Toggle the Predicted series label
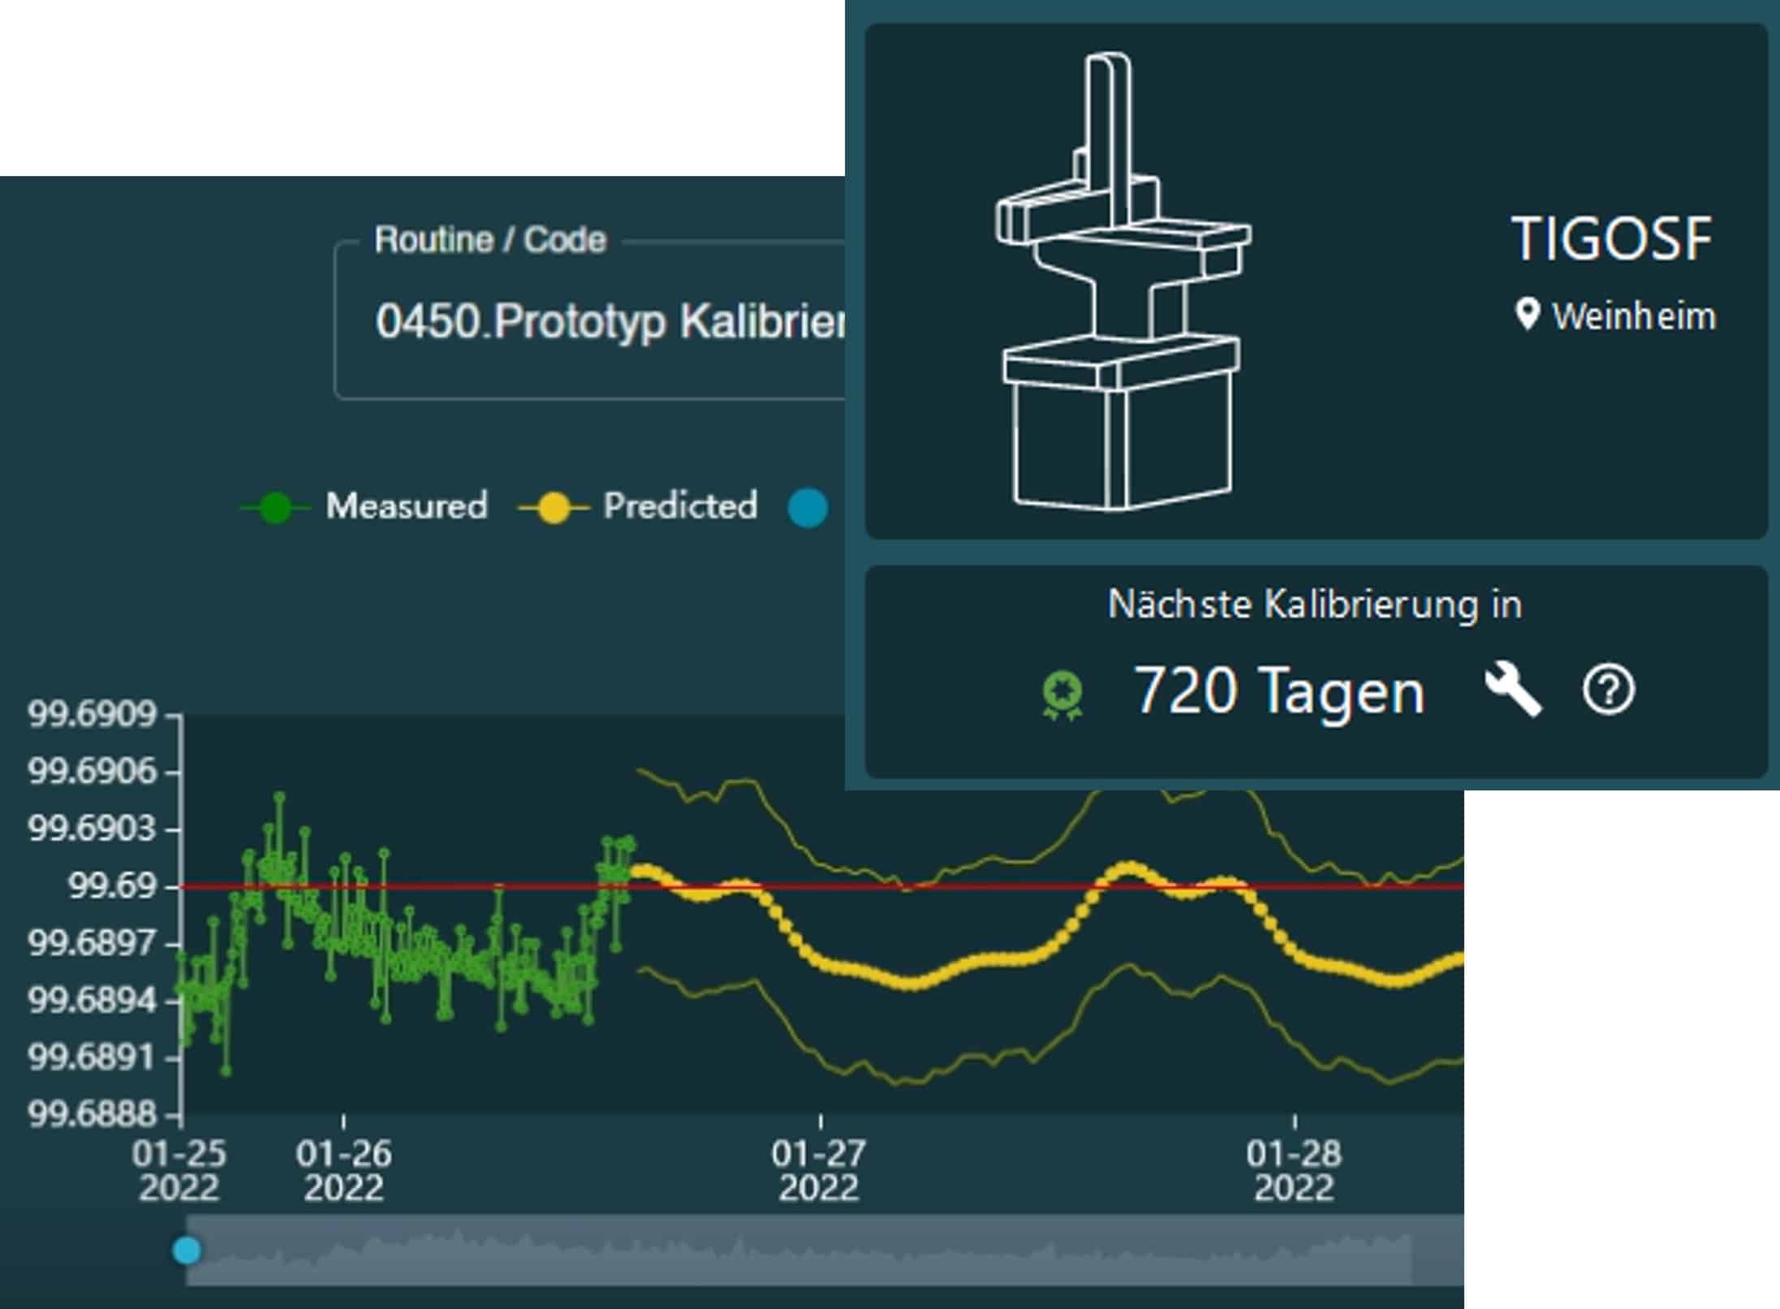 (680, 506)
